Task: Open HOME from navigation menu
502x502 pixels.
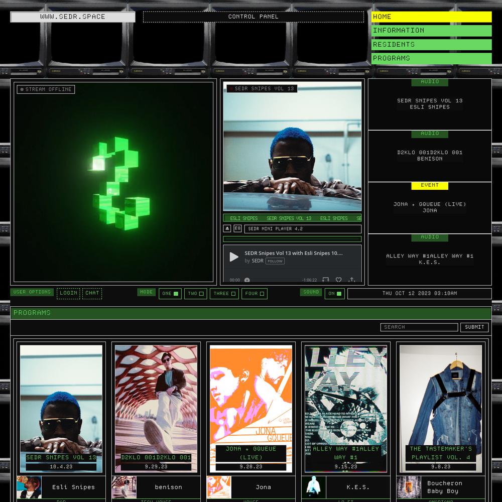Action: click(431, 17)
